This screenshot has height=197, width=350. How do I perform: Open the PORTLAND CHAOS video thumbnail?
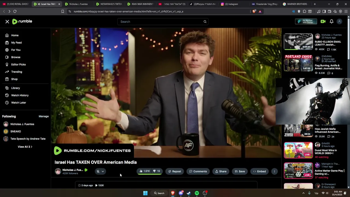click(298, 63)
